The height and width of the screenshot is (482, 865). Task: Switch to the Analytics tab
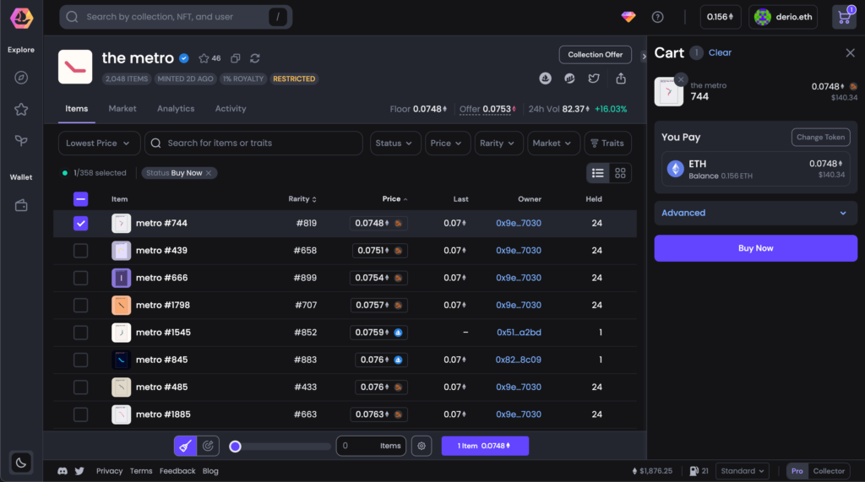pos(176,109)
